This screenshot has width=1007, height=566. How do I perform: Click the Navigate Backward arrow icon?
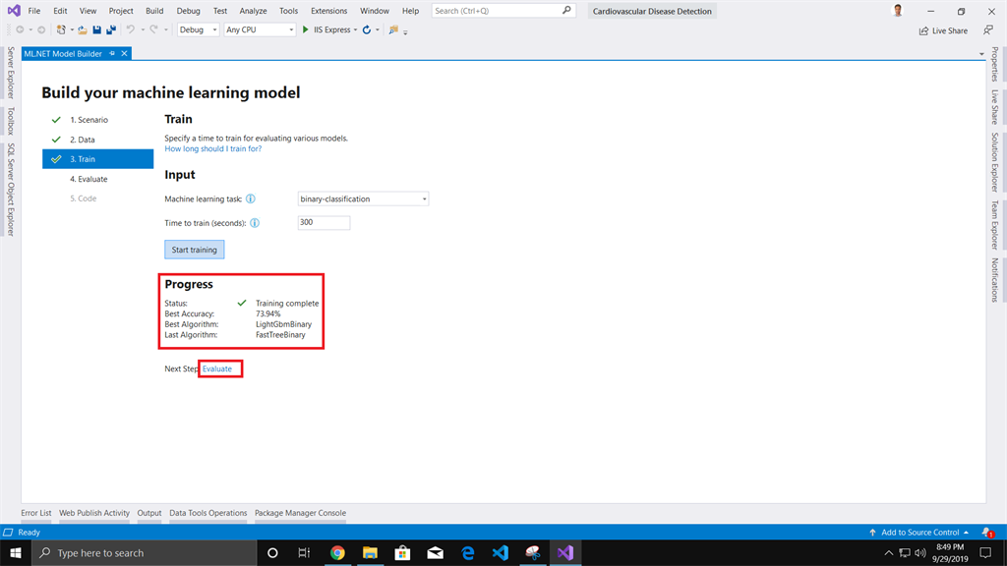click(x=20, y=30)
